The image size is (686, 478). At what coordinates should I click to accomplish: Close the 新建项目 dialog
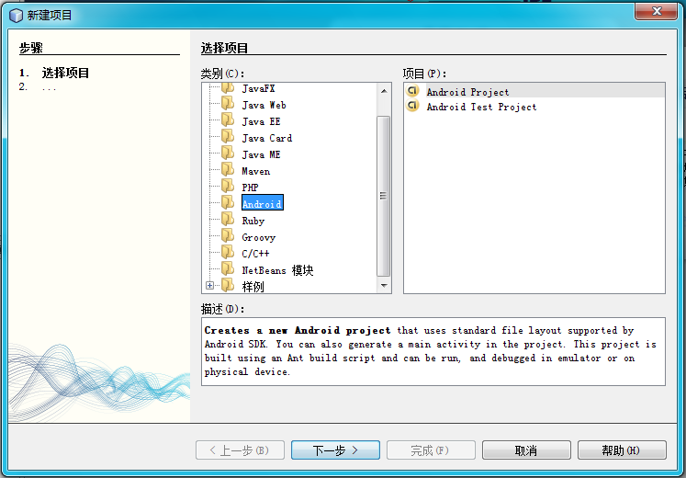(x=656, y=10)
